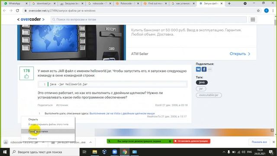277x156 pixels.
Task: Click the jar tag
Action: pyautogui.click(x=201, y=89)
